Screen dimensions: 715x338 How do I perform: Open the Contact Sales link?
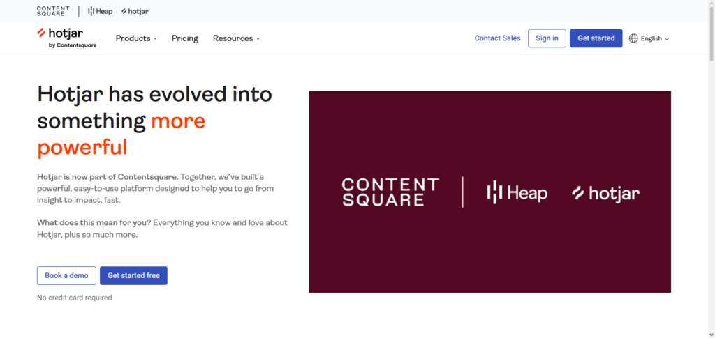497,38
